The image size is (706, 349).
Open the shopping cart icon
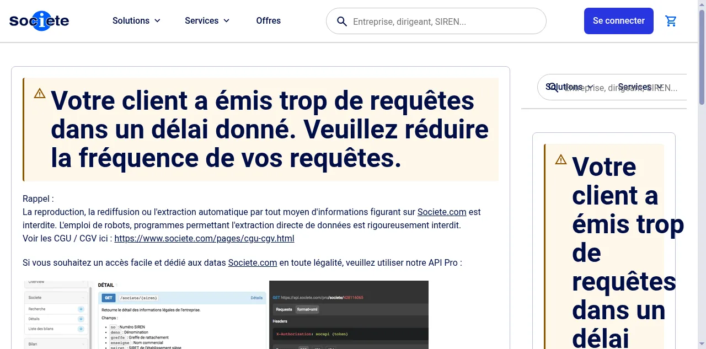click(671, 21)
